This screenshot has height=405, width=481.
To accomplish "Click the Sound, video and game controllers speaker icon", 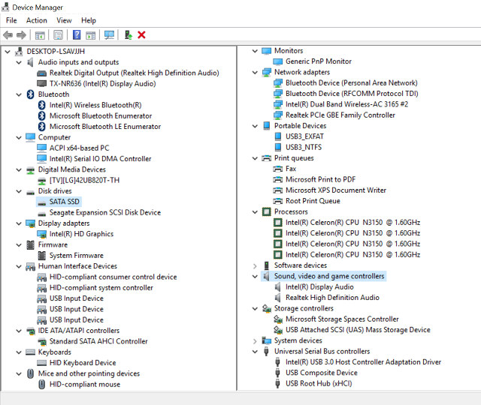I will click(x=265, y=276).
